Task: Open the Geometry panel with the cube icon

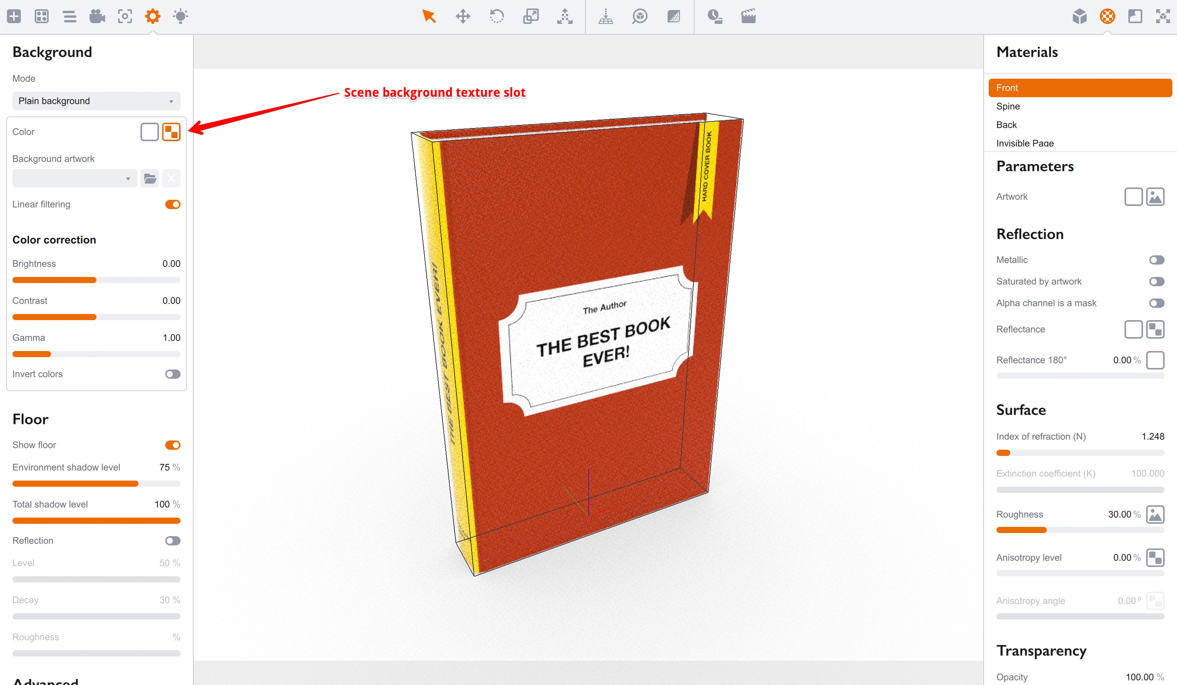Action: (x=1079, y=16)
